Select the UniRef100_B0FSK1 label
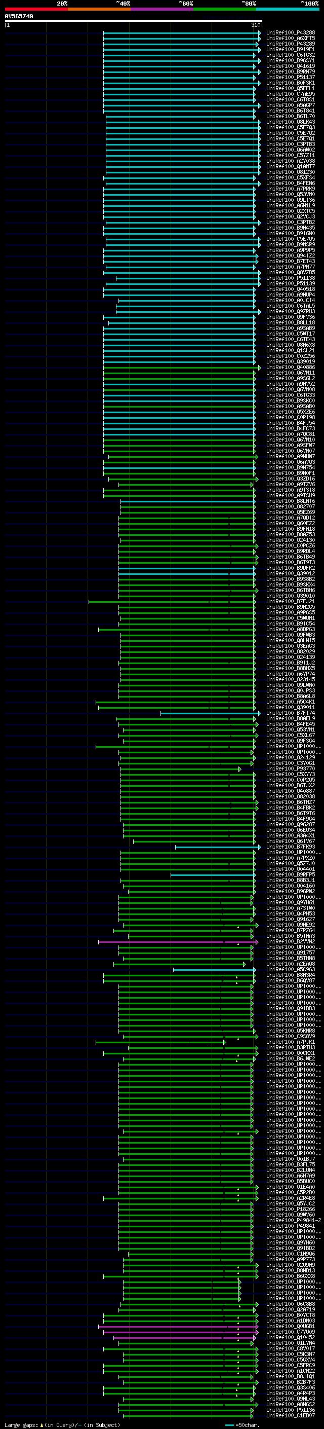 (x=291, y=83)
